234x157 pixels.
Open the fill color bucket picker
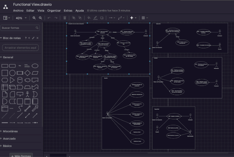click(89, 18)
